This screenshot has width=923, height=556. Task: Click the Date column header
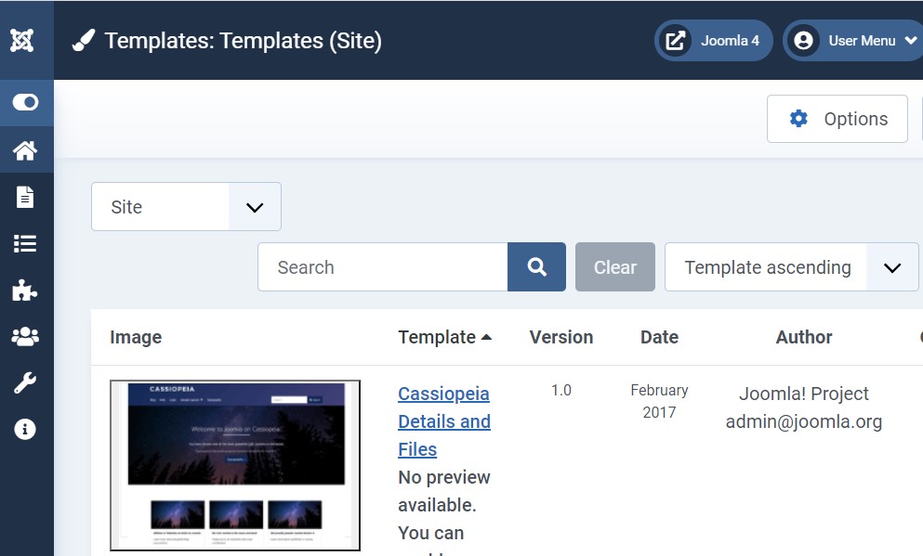tap(659, 337)
